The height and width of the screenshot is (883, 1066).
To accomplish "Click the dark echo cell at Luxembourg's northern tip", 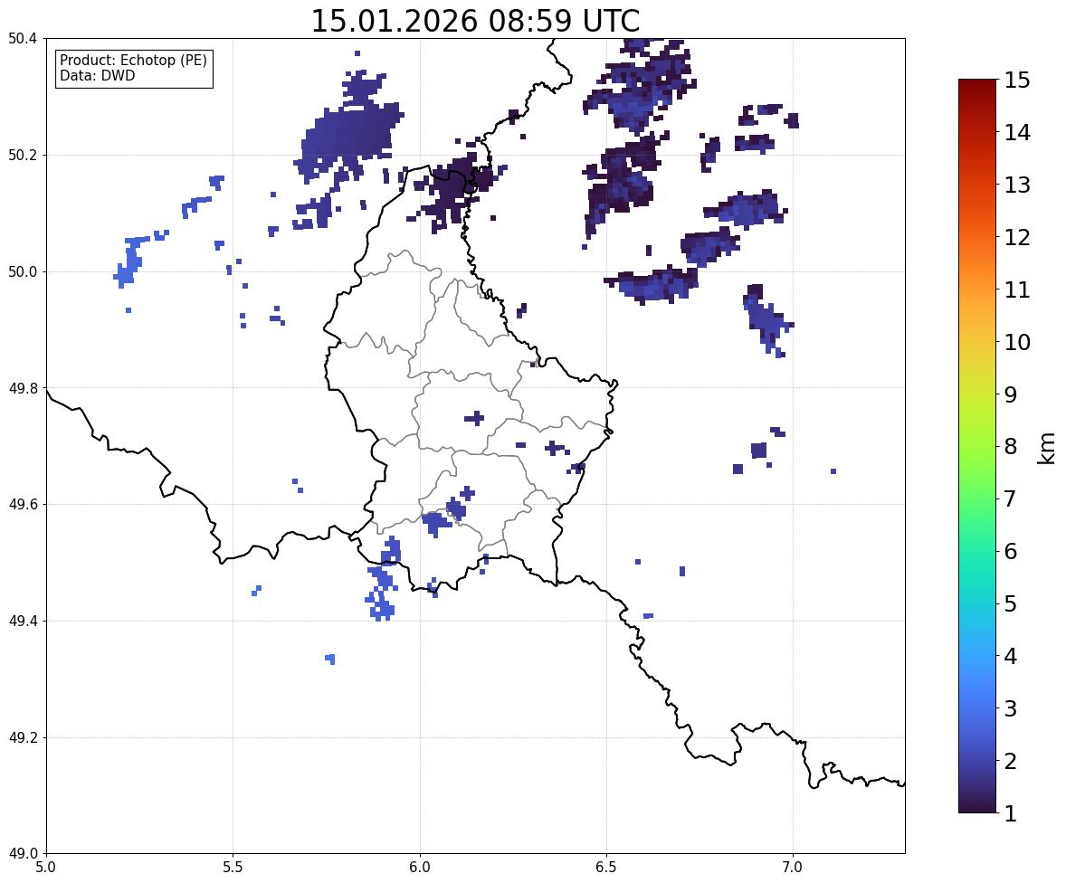I will click(451, 189).
